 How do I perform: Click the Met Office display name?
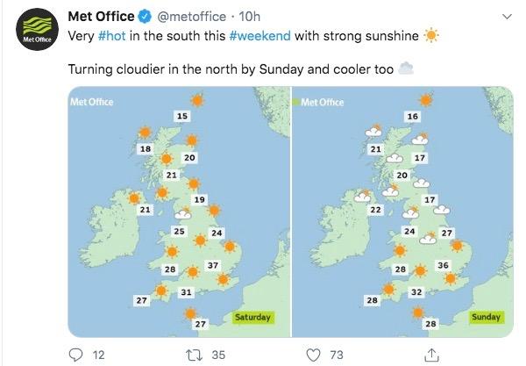101,17
